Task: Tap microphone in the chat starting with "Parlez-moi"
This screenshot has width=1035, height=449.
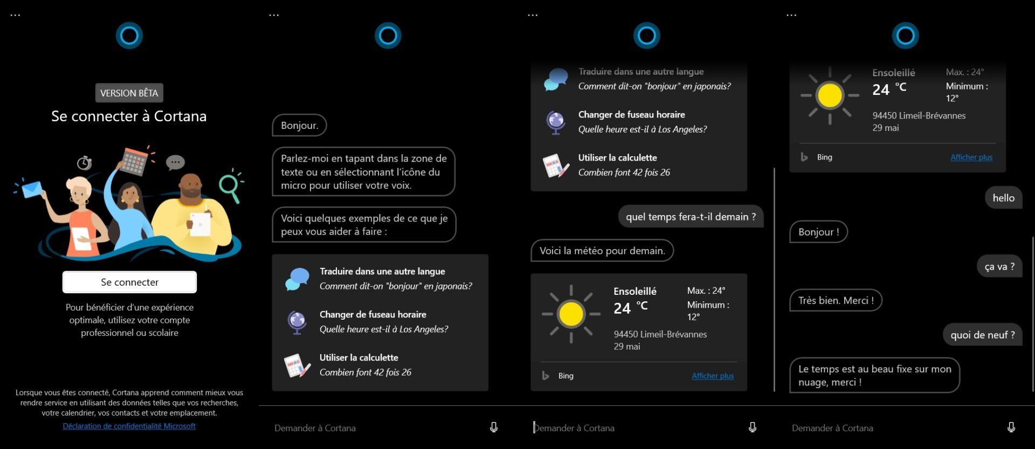Action: (x=493, y=427)
